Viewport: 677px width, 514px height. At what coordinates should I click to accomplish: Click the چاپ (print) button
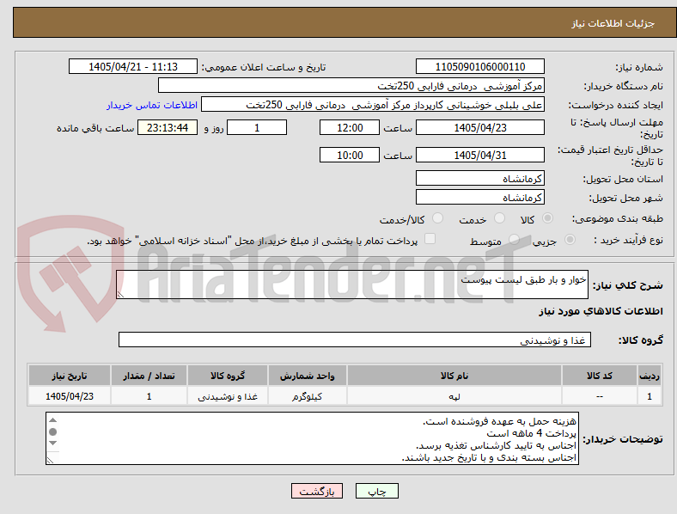click(x=376, y=491)
